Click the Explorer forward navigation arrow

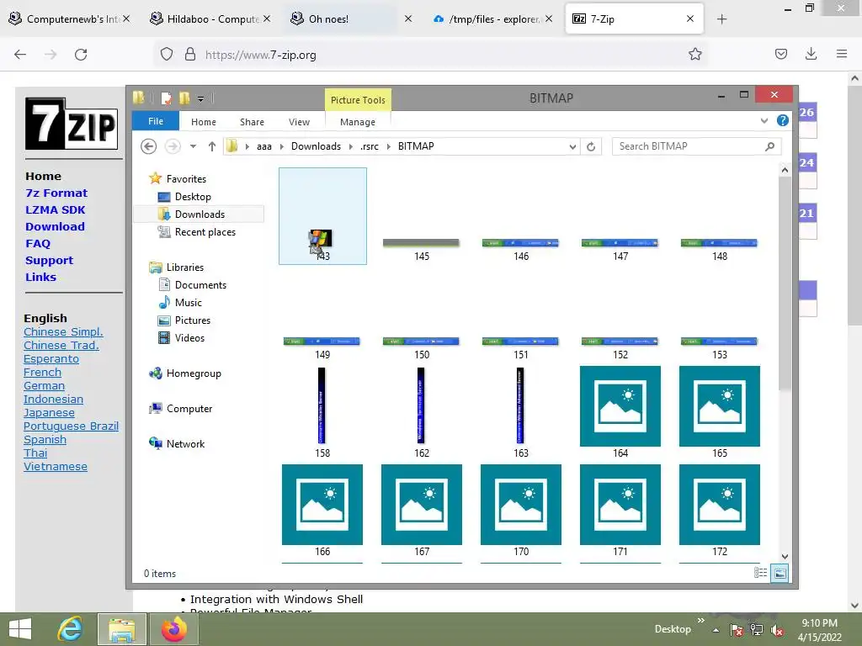pyautogui.click(x=173, y=146)
